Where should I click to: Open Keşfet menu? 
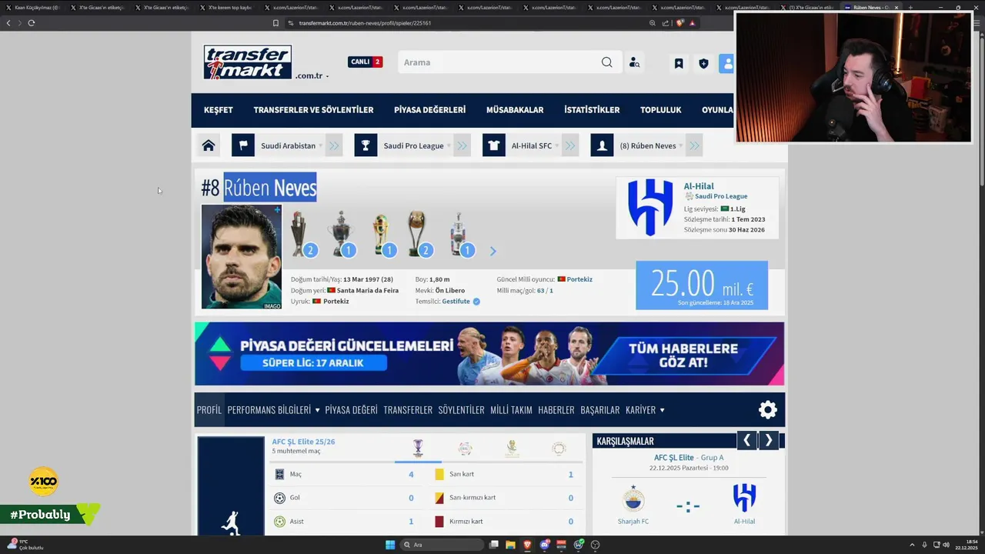(219, 110)
